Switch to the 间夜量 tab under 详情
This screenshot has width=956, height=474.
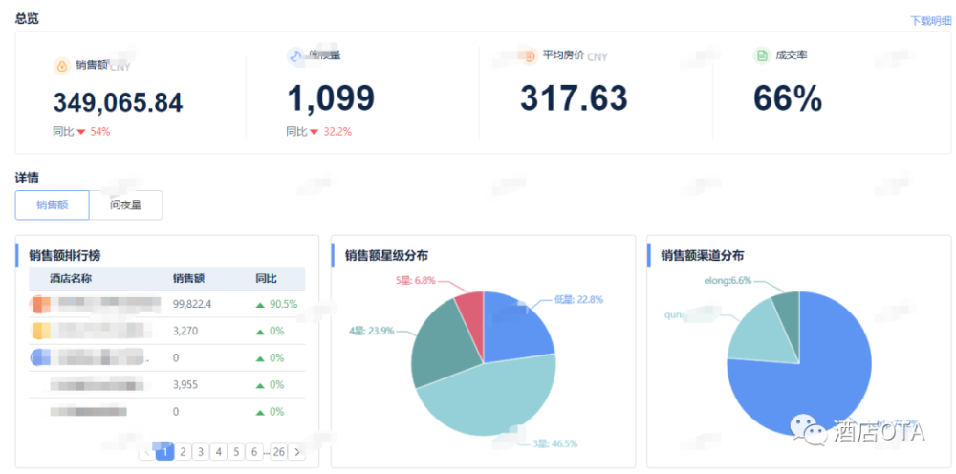click(125, 205)
